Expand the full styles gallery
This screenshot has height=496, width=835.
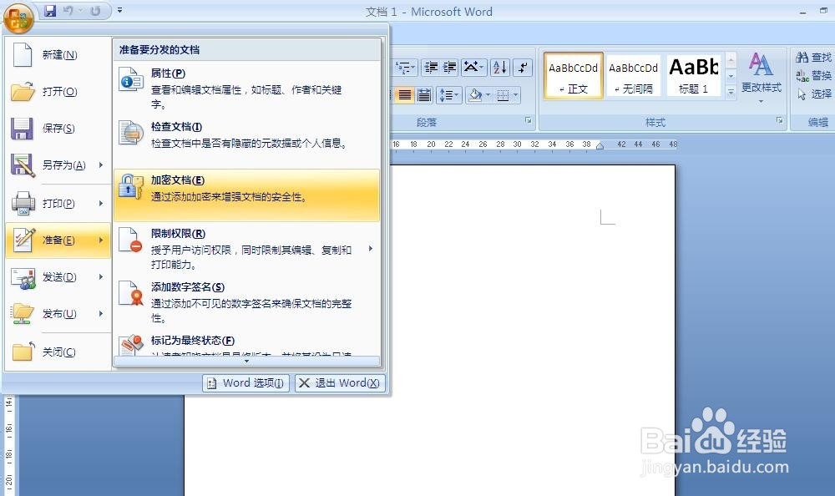(x=731, y=92)
